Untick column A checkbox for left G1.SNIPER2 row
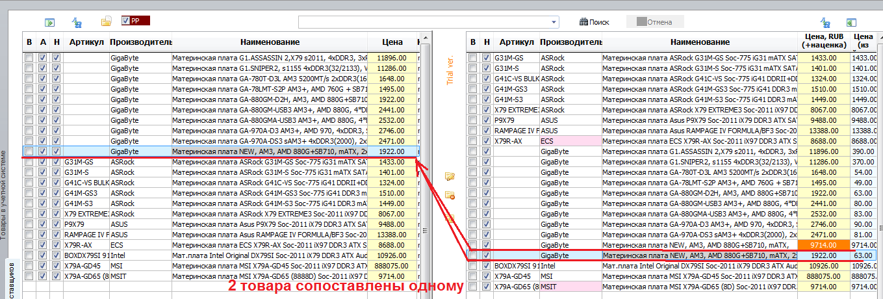This screenshot has width=883, height=299. [x=43, y=68]
